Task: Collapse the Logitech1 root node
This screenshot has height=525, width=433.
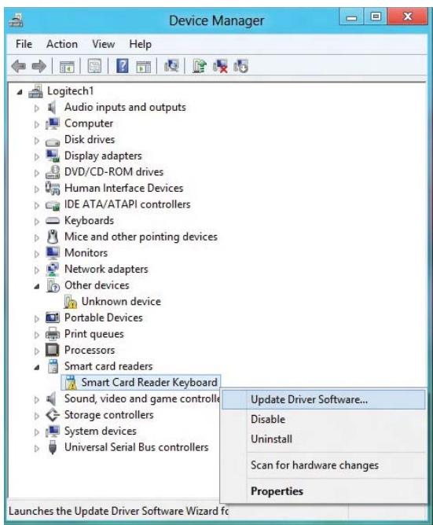Action: point(20,92)
